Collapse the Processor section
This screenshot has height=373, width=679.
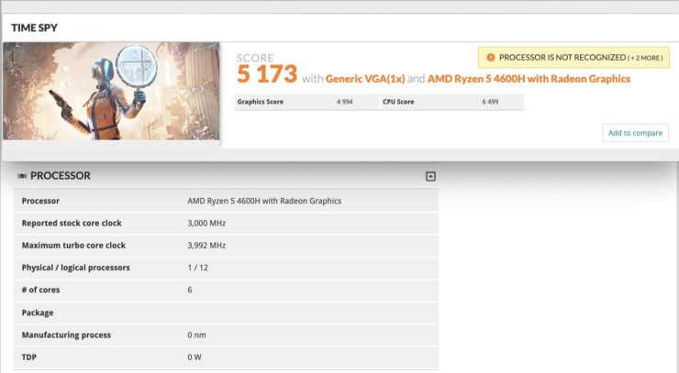[x=430, y=176]
